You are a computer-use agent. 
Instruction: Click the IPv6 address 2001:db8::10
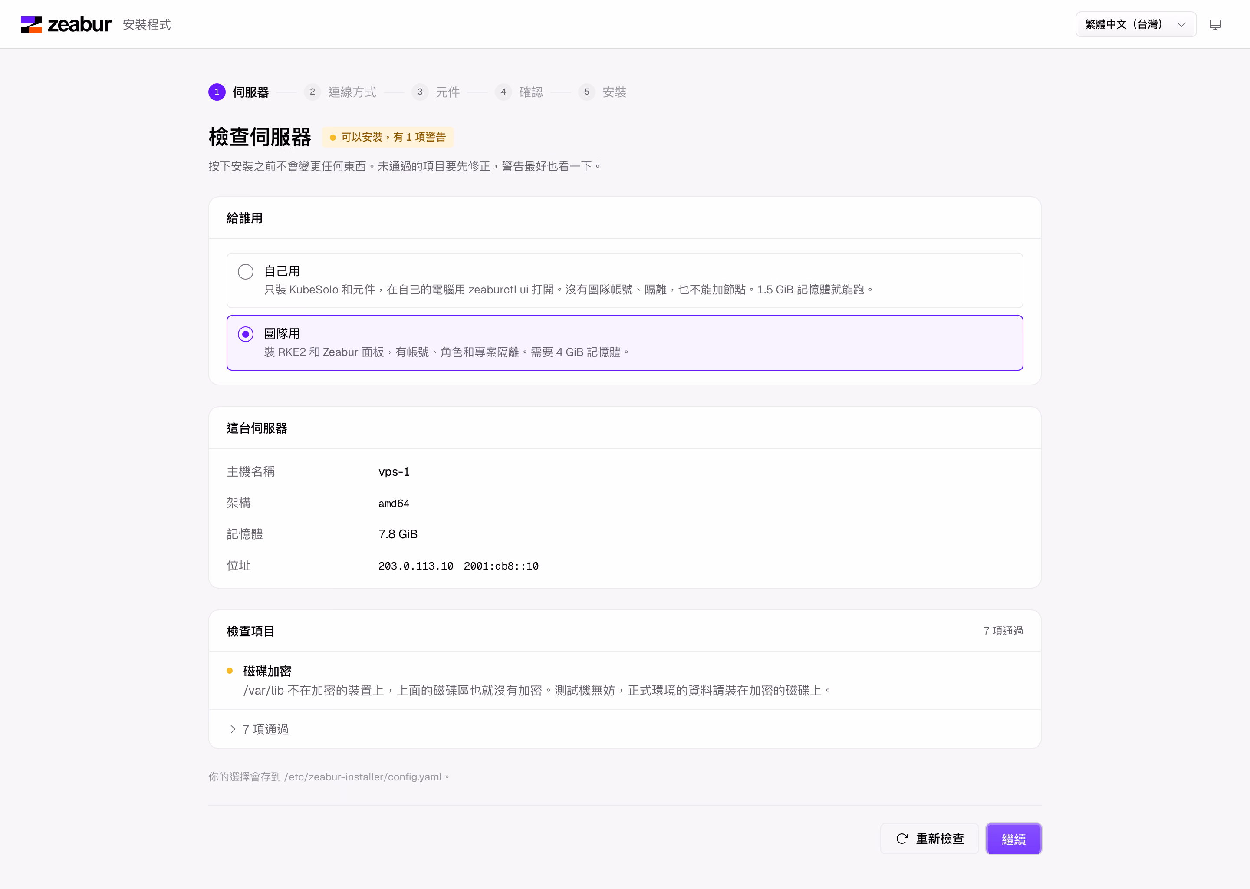(x=501, y=566)
